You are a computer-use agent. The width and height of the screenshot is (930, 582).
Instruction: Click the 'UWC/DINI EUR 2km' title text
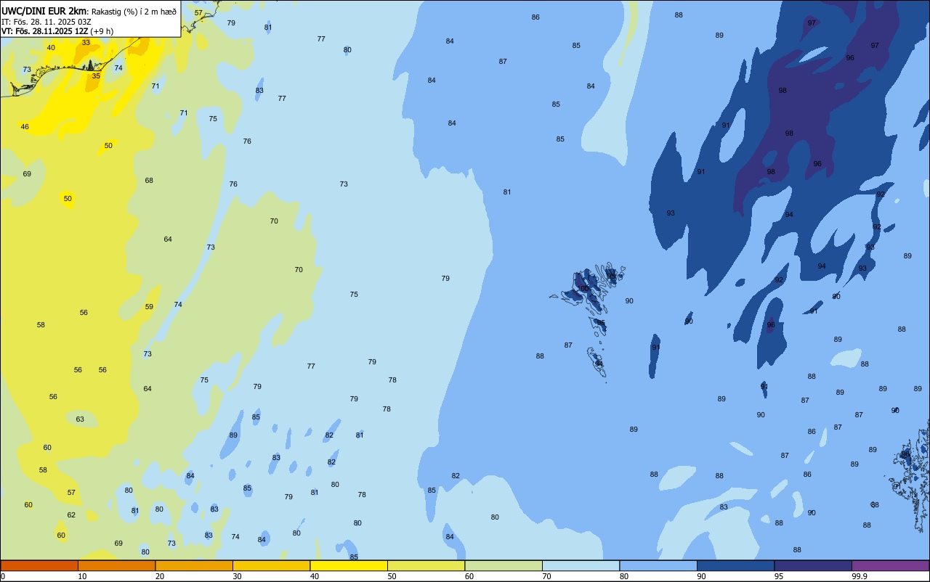44,10
